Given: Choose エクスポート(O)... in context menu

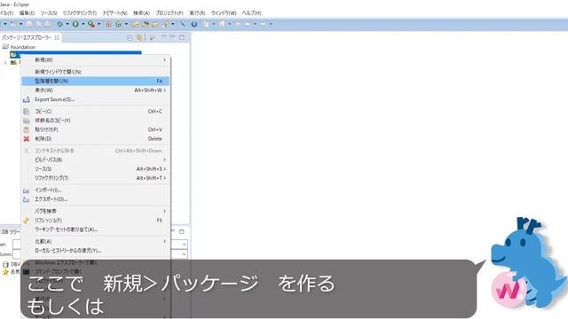Looking at the screenshot, I should [x=96, y=199].
